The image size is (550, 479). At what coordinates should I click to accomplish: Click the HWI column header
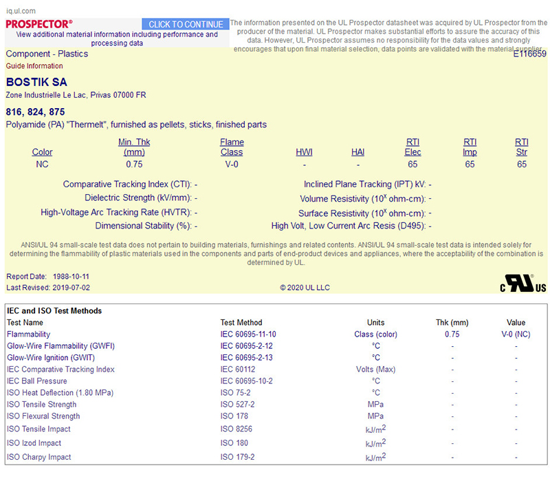click(304, 152)
